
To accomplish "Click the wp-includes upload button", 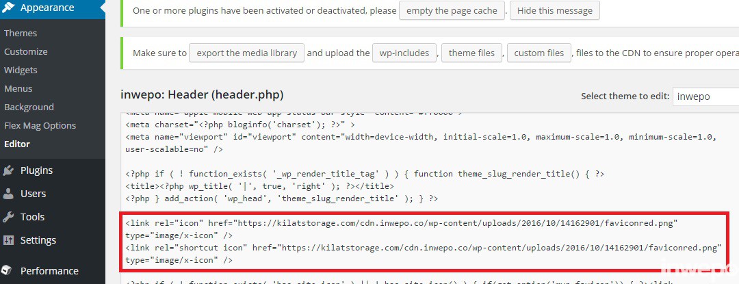I will [404, 53].
